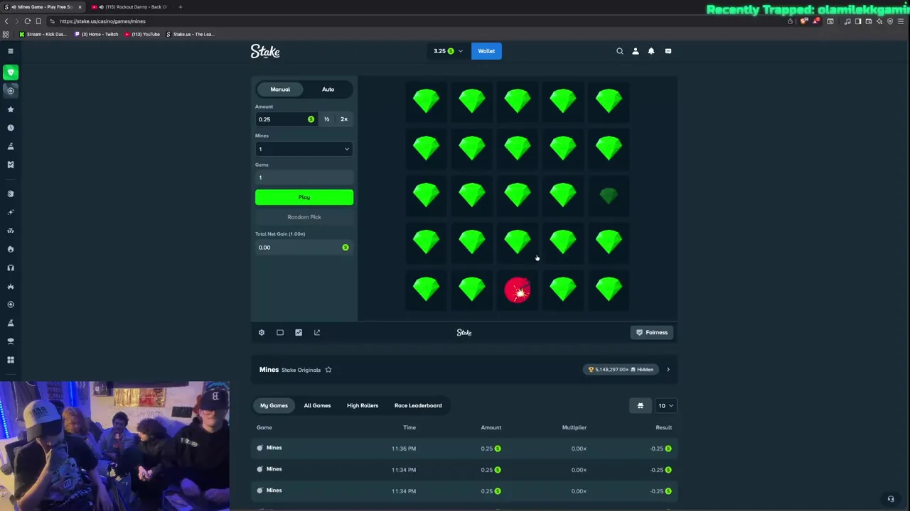The height and width of the screenshot is (511, 910).
Task: Open the clock Recent icon in the sidebar
Action: 11,128
